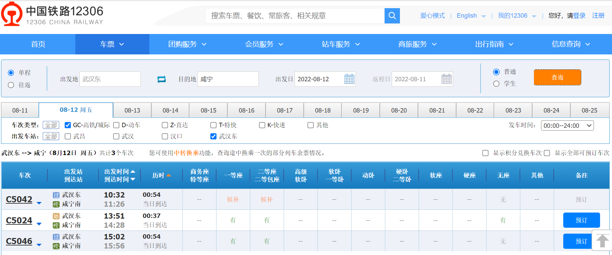Open the return date calendar icon
The height and width of the screenshot is (255, 612).
pyautogui.click(x=447, y=79)
